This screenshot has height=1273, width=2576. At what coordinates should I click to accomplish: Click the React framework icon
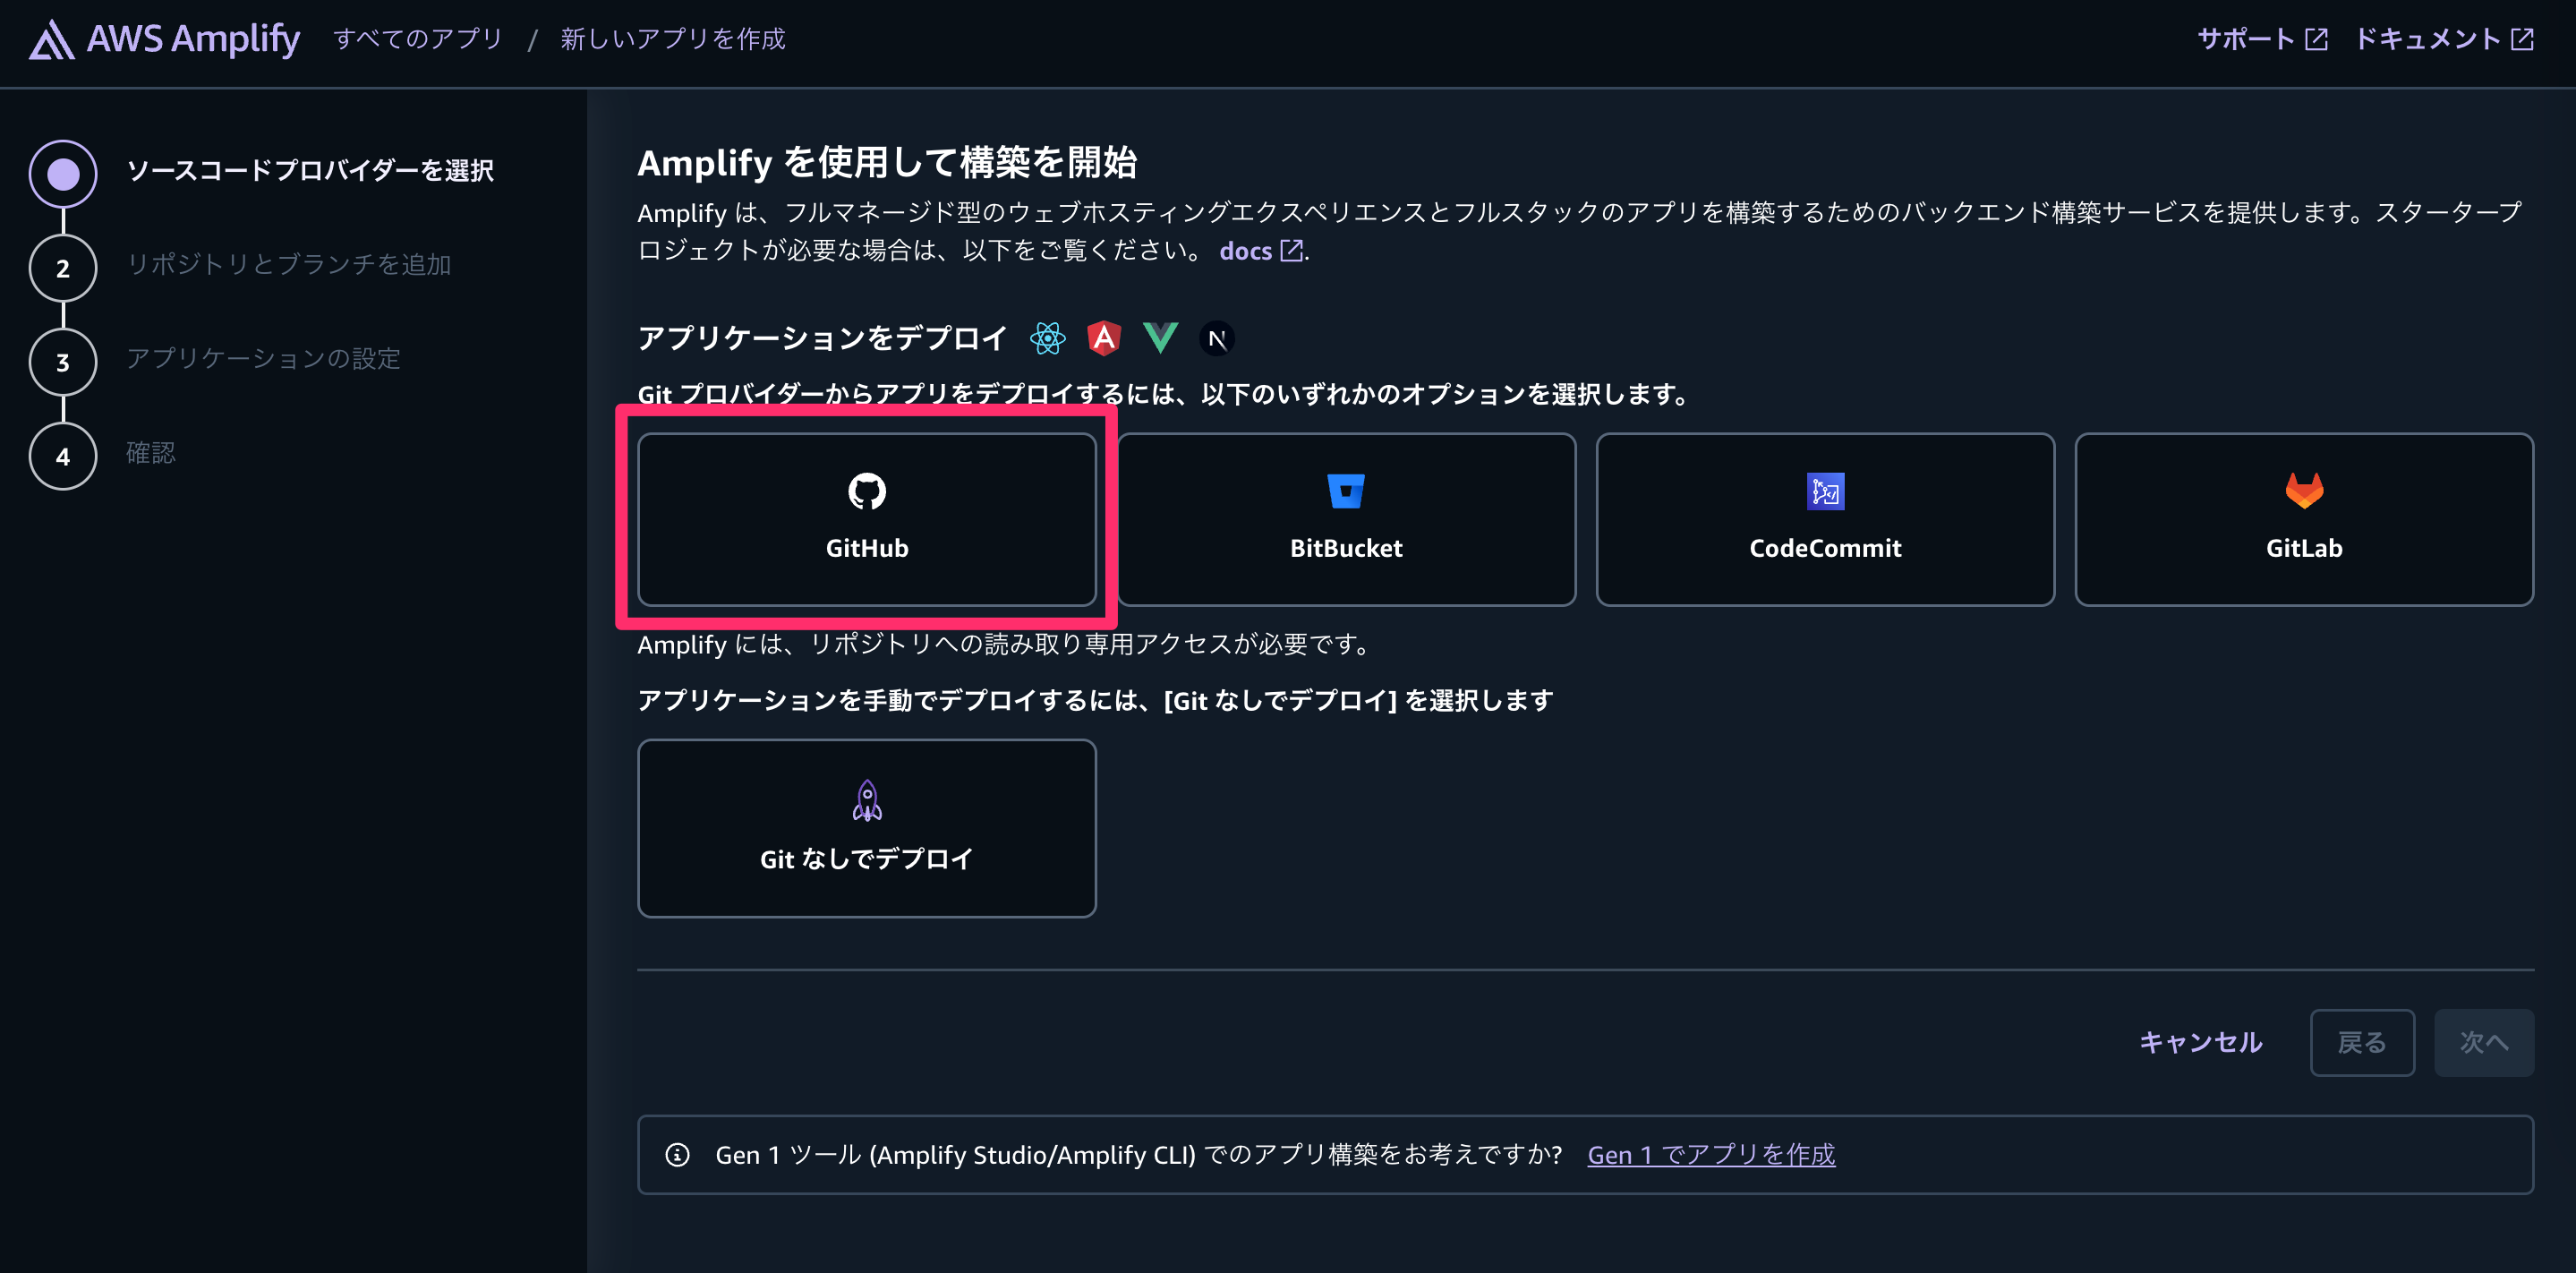click(1048, 338)
